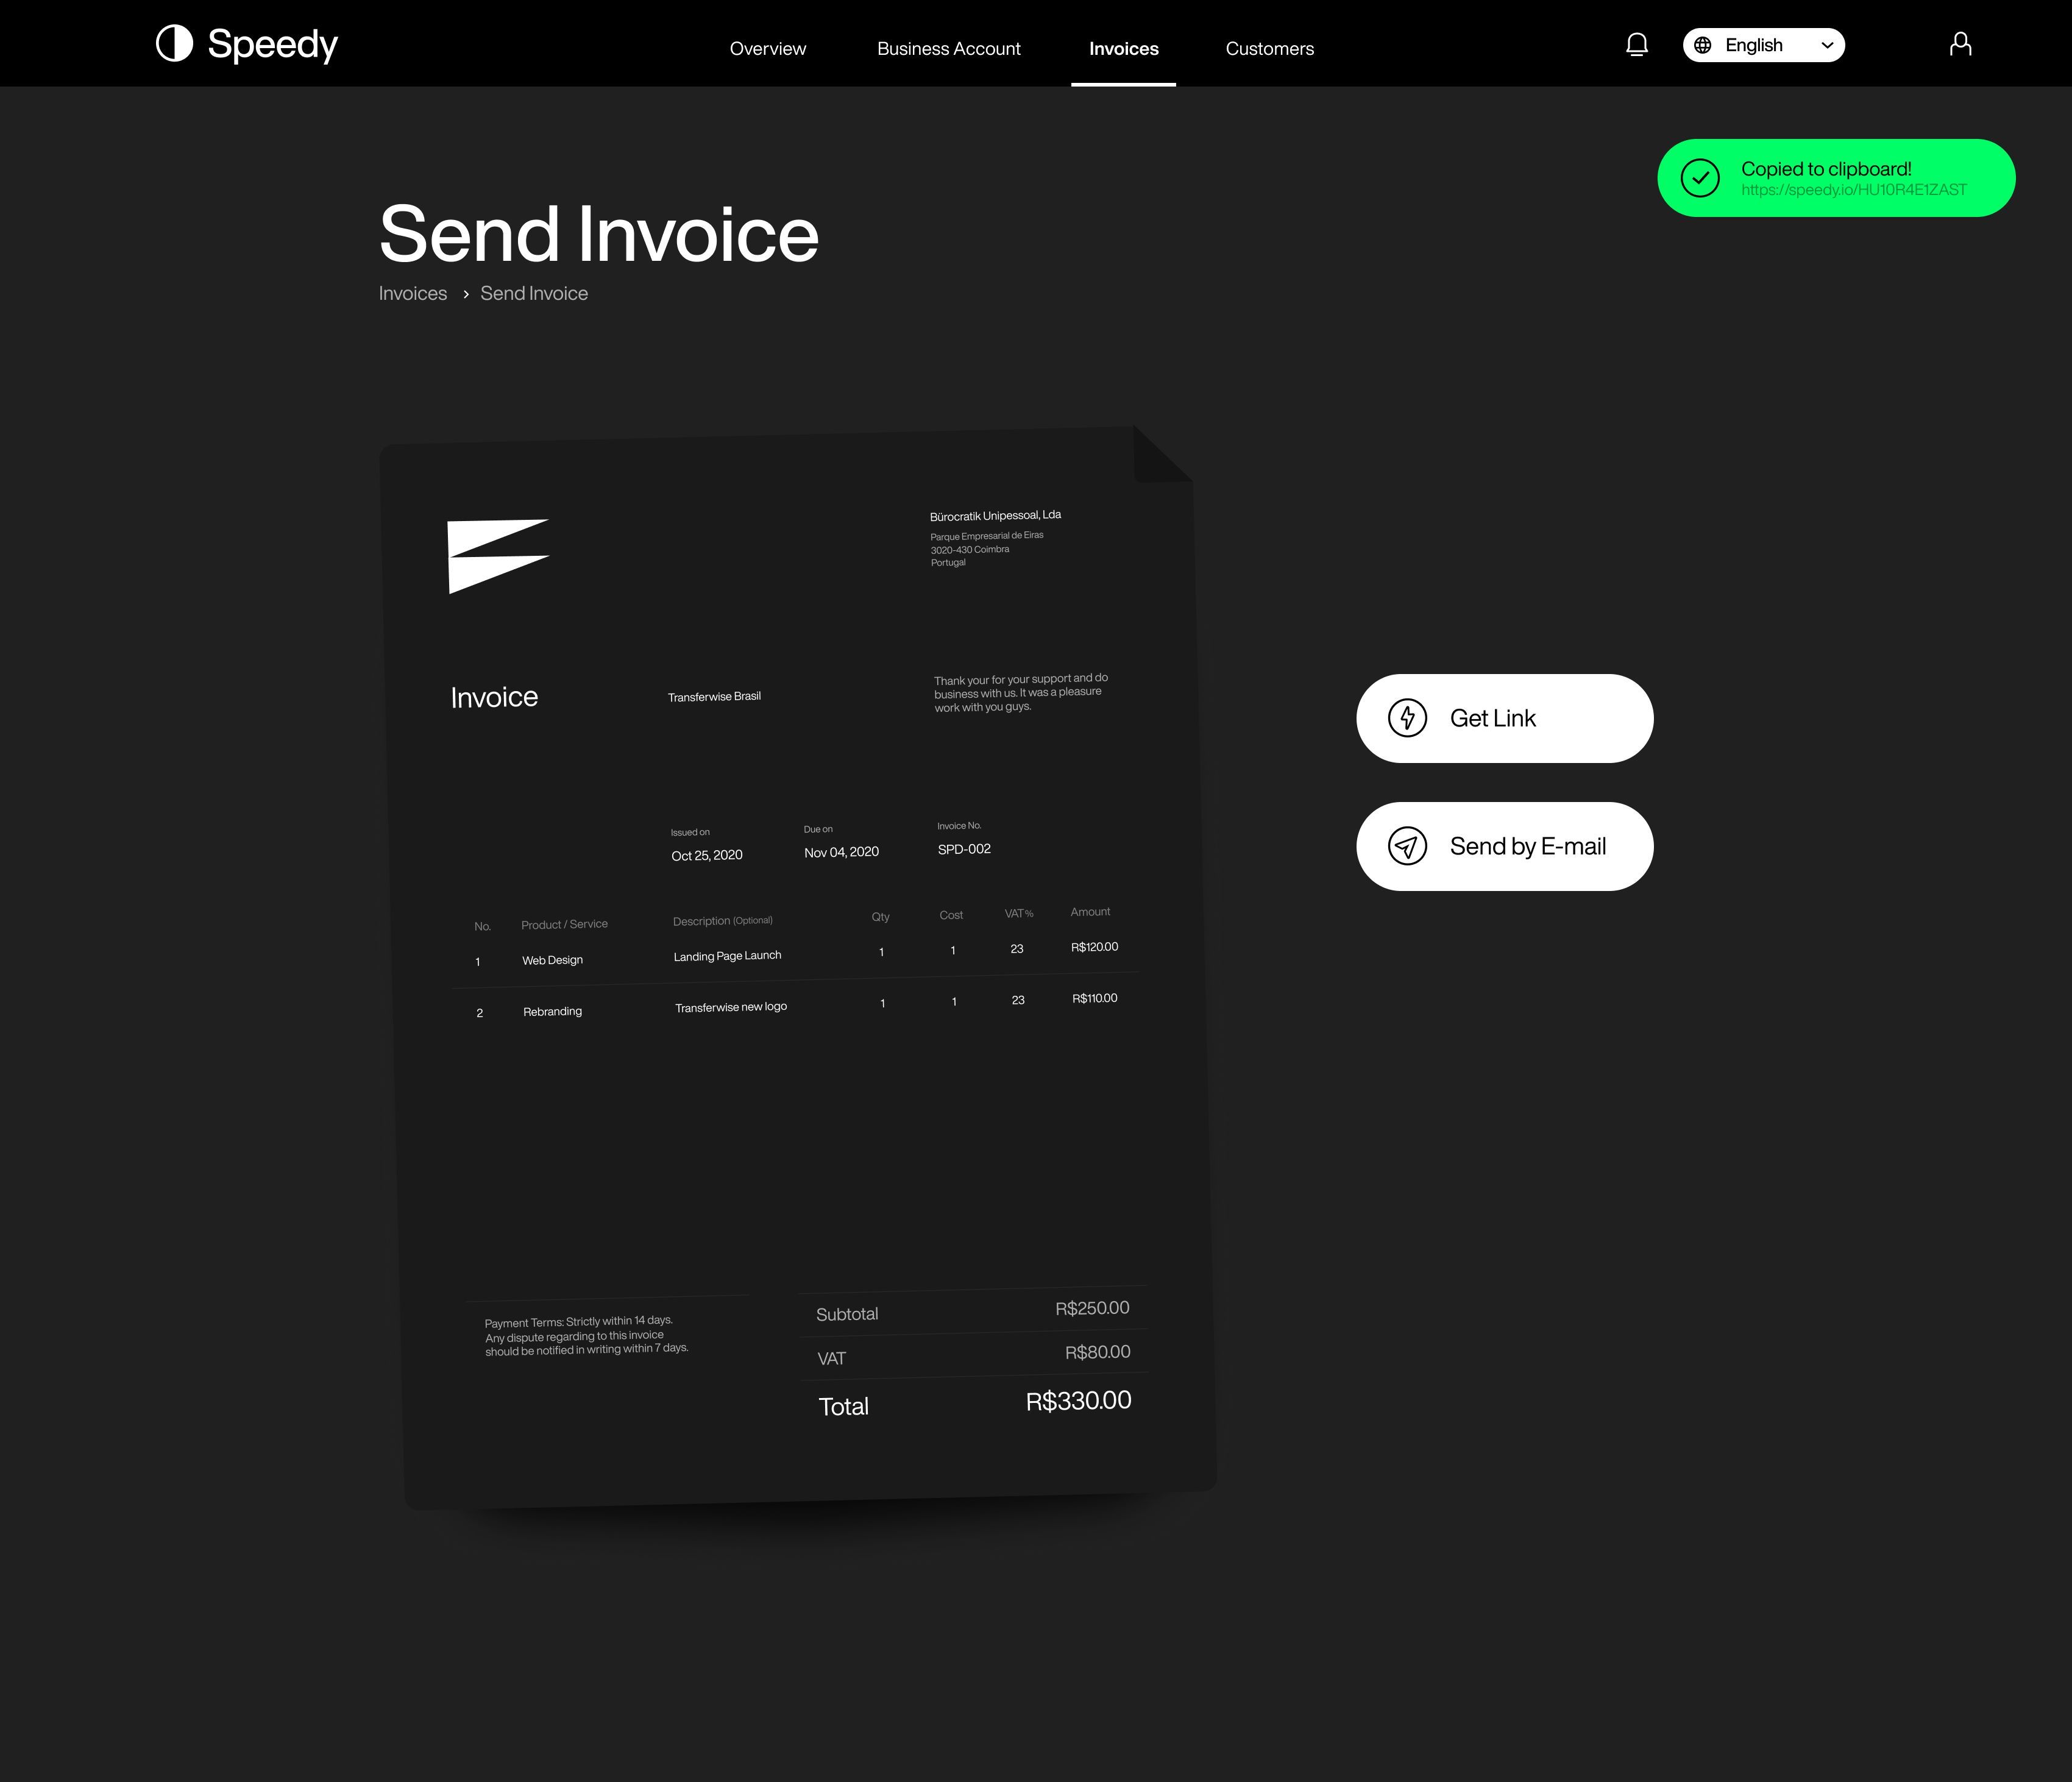Click the Business Account menu item
Image resolution: width=2072 pixels, height=1782 pixels.
(948, 48)
